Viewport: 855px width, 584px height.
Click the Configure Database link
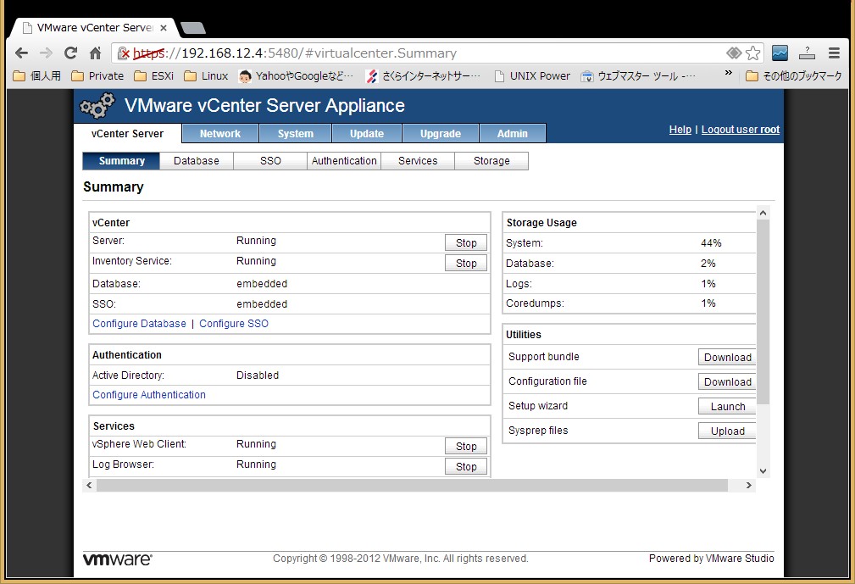pos(139,323)
